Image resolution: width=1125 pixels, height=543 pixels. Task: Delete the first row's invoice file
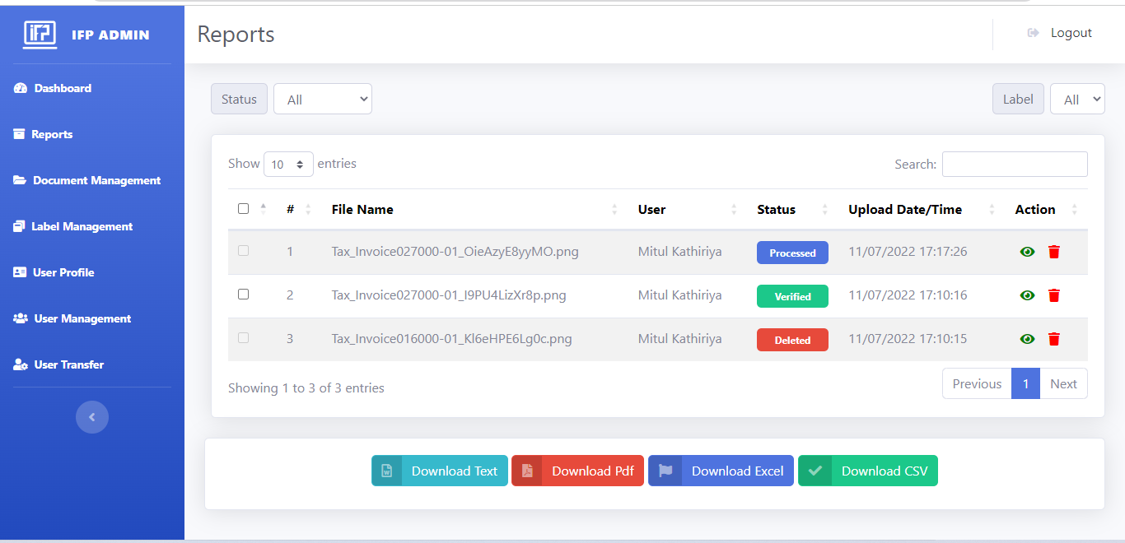click(x=1054, y=252)
